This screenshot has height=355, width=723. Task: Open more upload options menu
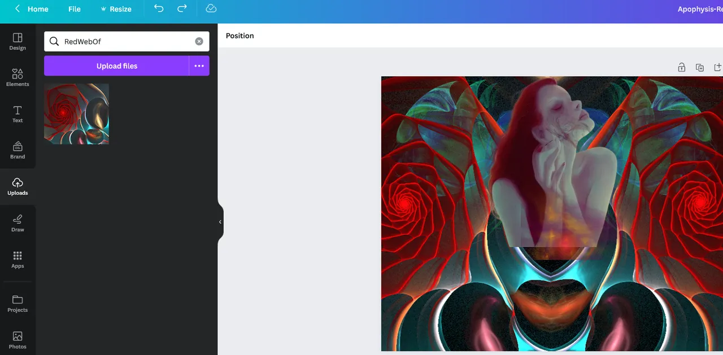[x=199, y=66]
